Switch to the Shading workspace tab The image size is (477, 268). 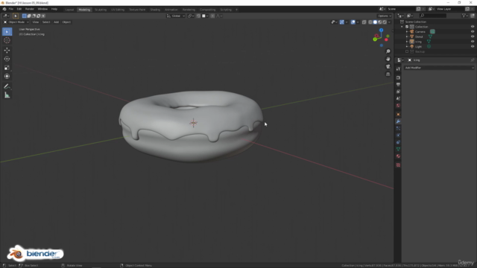(x=155, y=10)
